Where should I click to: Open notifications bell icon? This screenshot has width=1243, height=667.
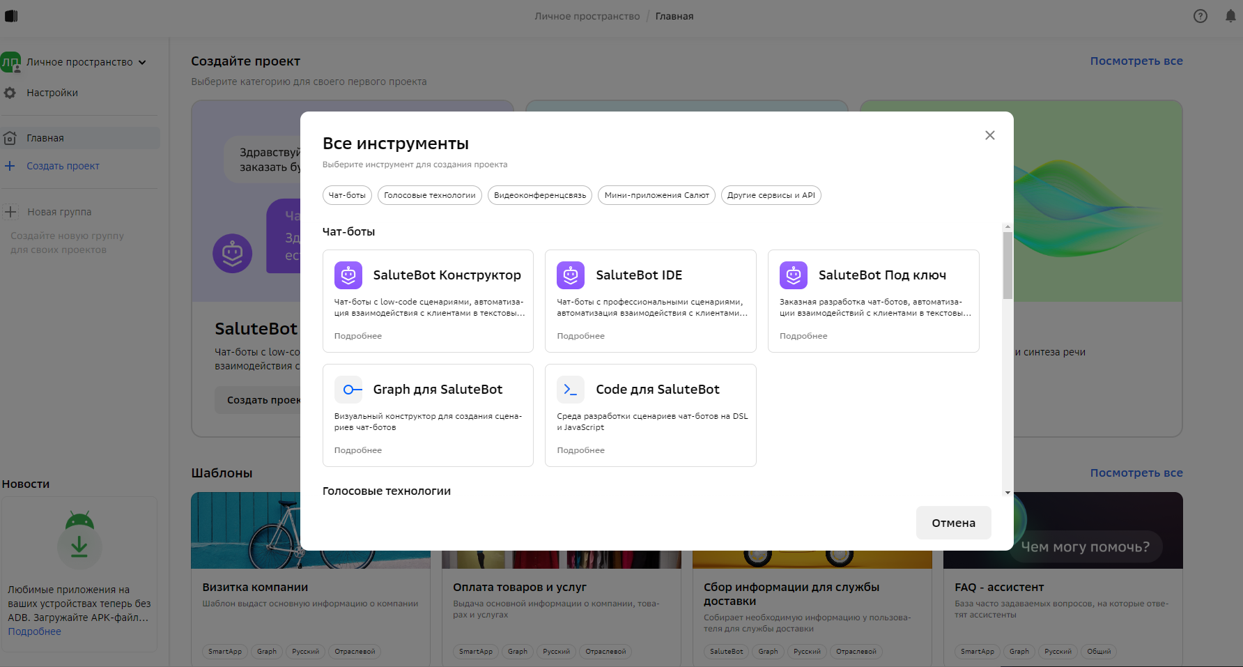(x=1230, y=16)
